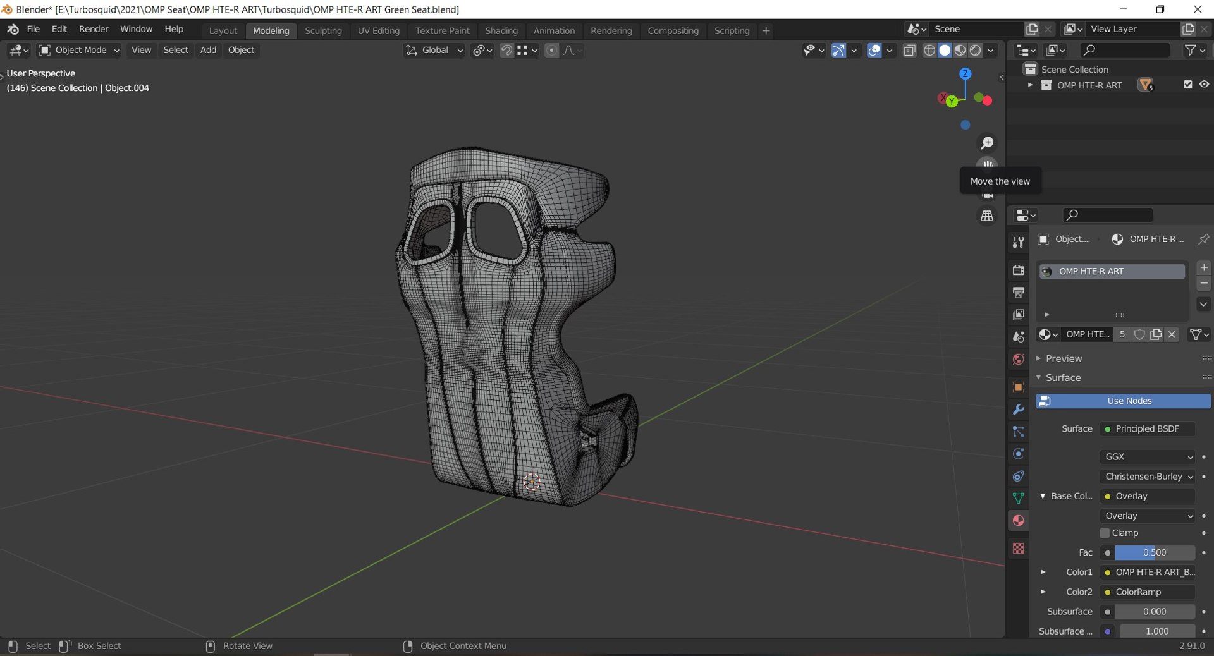This screenshot has width=1214, height=656.
Task: Toggle proportional editing in the header
Action: [x=551, y=50]
